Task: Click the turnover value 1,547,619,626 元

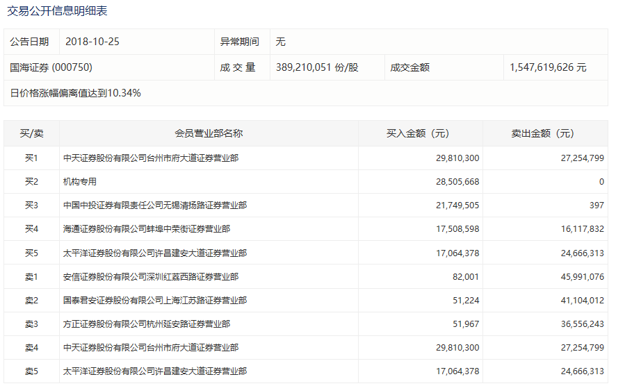Action: click(548, 67)
